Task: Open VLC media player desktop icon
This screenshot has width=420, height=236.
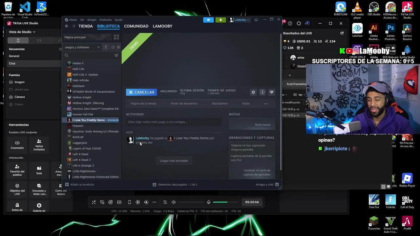Action: click(x=357, y=10)
